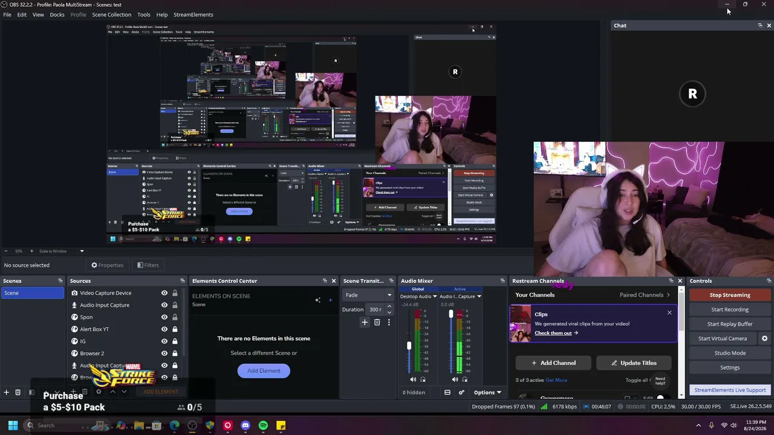The height and width of the screenshot is (435, 774).
Task: Click Stop Streaming button
Action: coord(730,295)
